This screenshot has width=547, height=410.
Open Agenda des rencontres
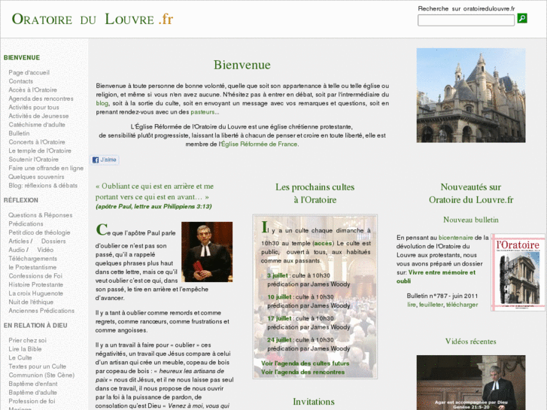41,99
